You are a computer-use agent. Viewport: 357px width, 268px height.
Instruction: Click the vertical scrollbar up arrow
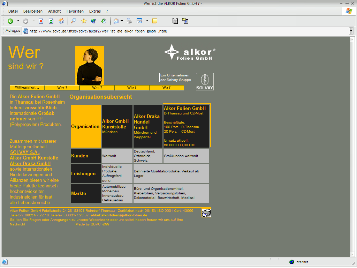[x=352, y=40]
